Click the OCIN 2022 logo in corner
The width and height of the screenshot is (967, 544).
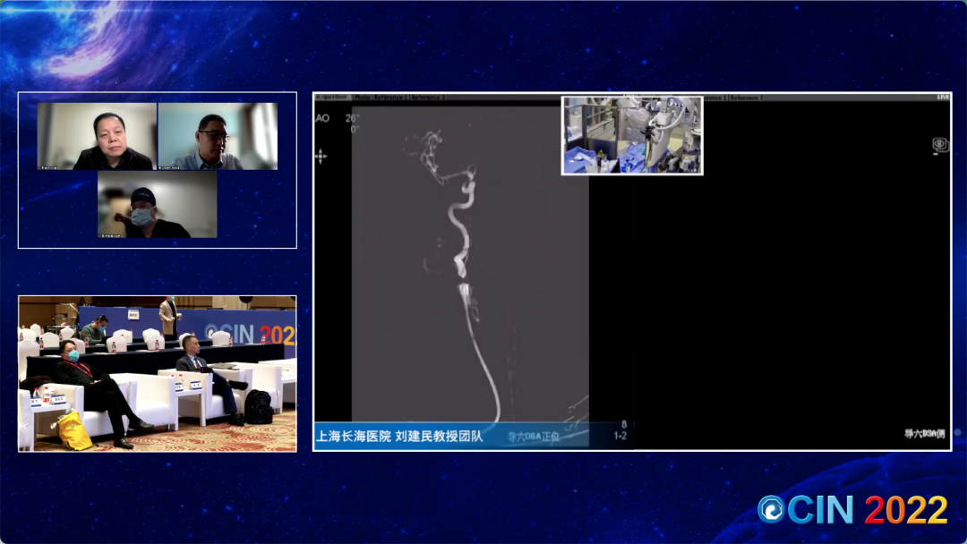[x=852, y=509]
